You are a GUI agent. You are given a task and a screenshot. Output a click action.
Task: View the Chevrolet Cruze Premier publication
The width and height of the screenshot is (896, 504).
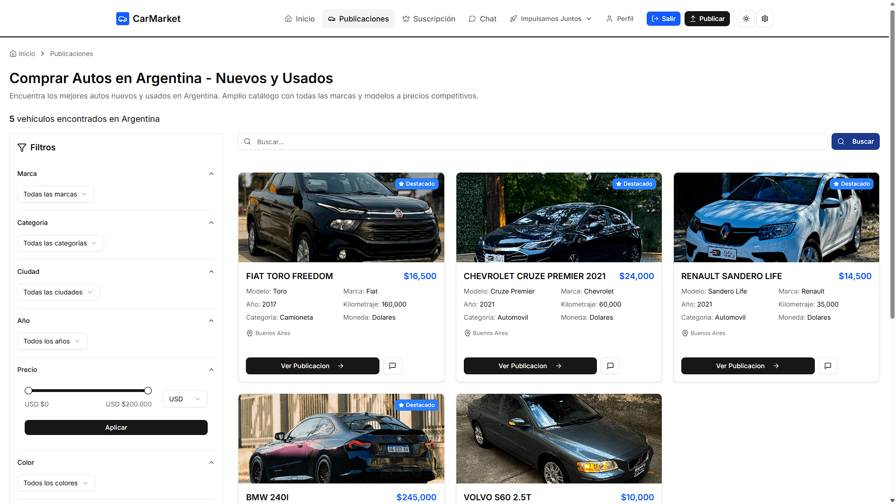pos(530,366)
